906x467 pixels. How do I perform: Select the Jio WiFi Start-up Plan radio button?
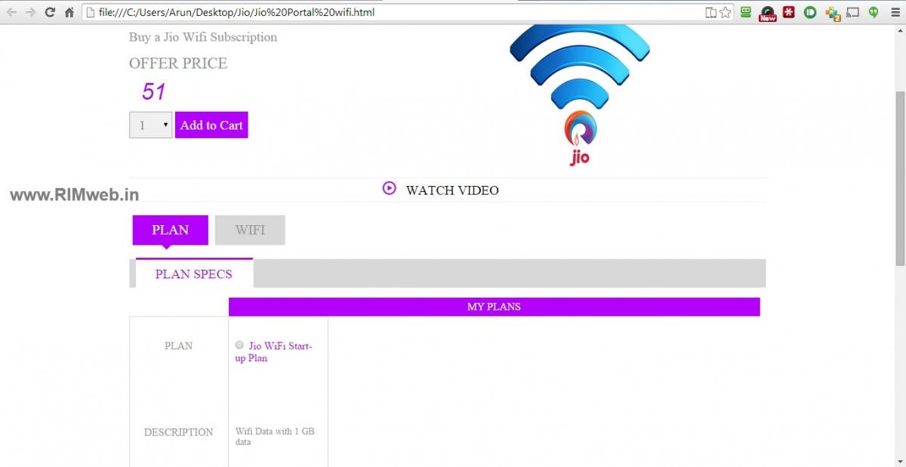(x=240, y=345)
